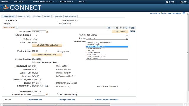Click the Job Data breadcrumb

pyautogui.click(x=82, y=2)
